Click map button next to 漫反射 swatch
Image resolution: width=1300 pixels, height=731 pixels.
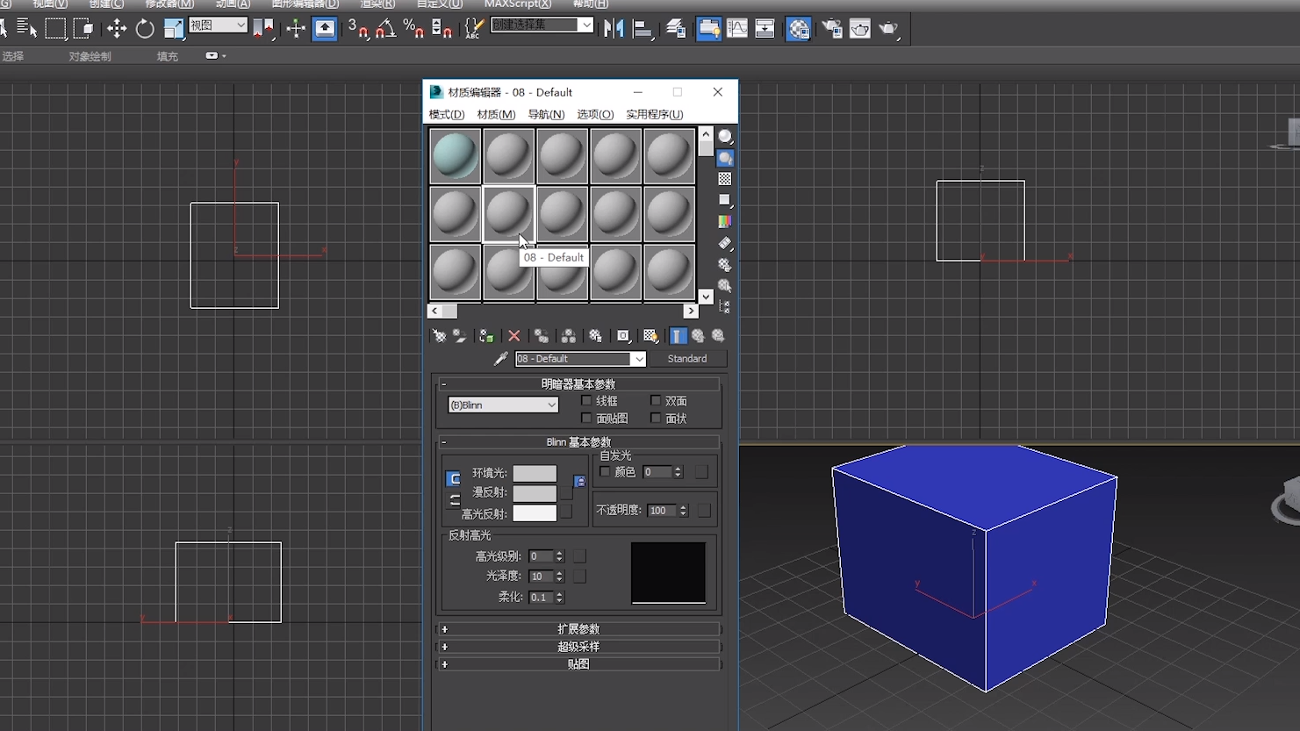pyautogui.click(x=566, y=493)
